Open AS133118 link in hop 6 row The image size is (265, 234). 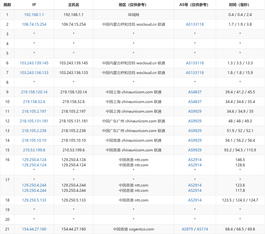point(195,63)
